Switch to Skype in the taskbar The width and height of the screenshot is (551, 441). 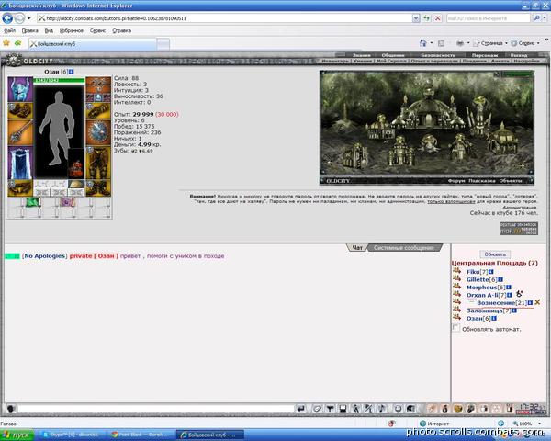click(72, 435)
